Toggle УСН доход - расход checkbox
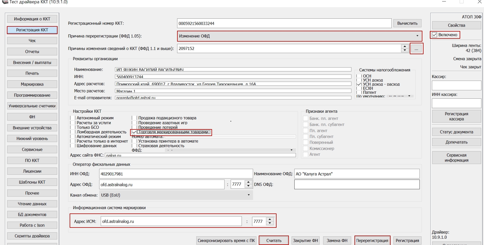This screenshot has width=484, height=245. [x=359, y=84]
